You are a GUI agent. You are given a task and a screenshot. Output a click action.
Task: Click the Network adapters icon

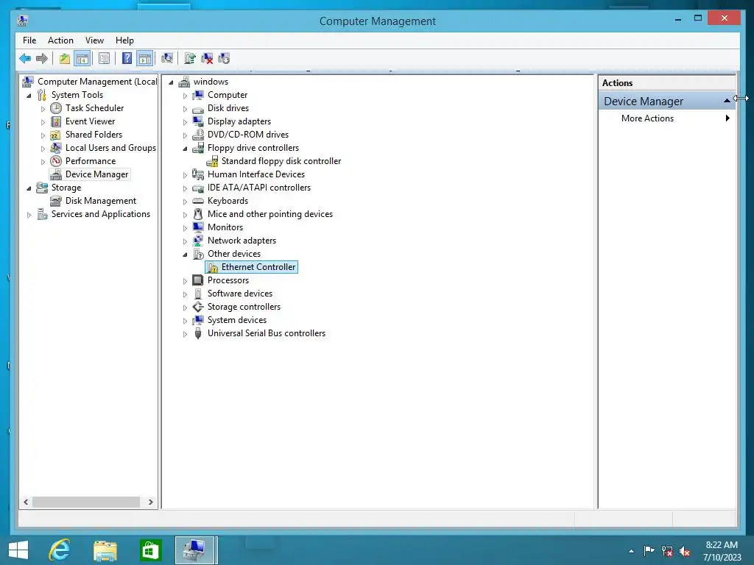[x=197, y=241]
